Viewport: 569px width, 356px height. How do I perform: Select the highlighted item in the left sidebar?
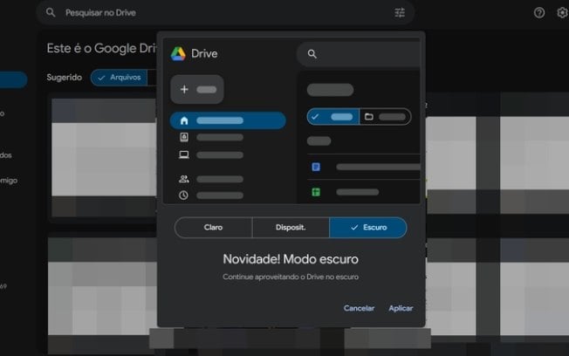pos(13,79)
